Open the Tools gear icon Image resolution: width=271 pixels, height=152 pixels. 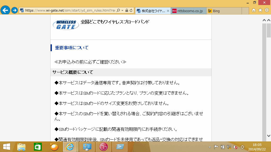coord(267,11)
